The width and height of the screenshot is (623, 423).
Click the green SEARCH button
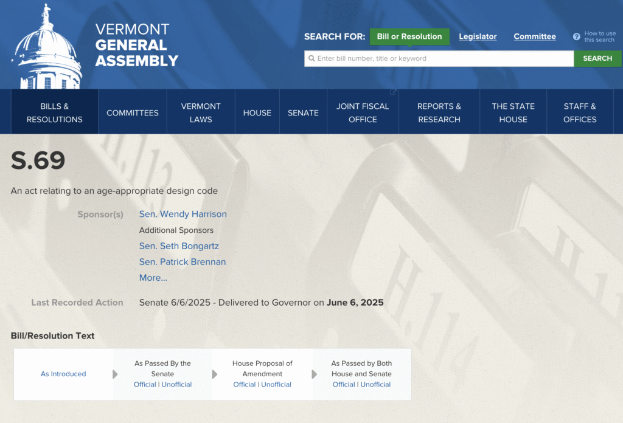[x=597, y=59]
